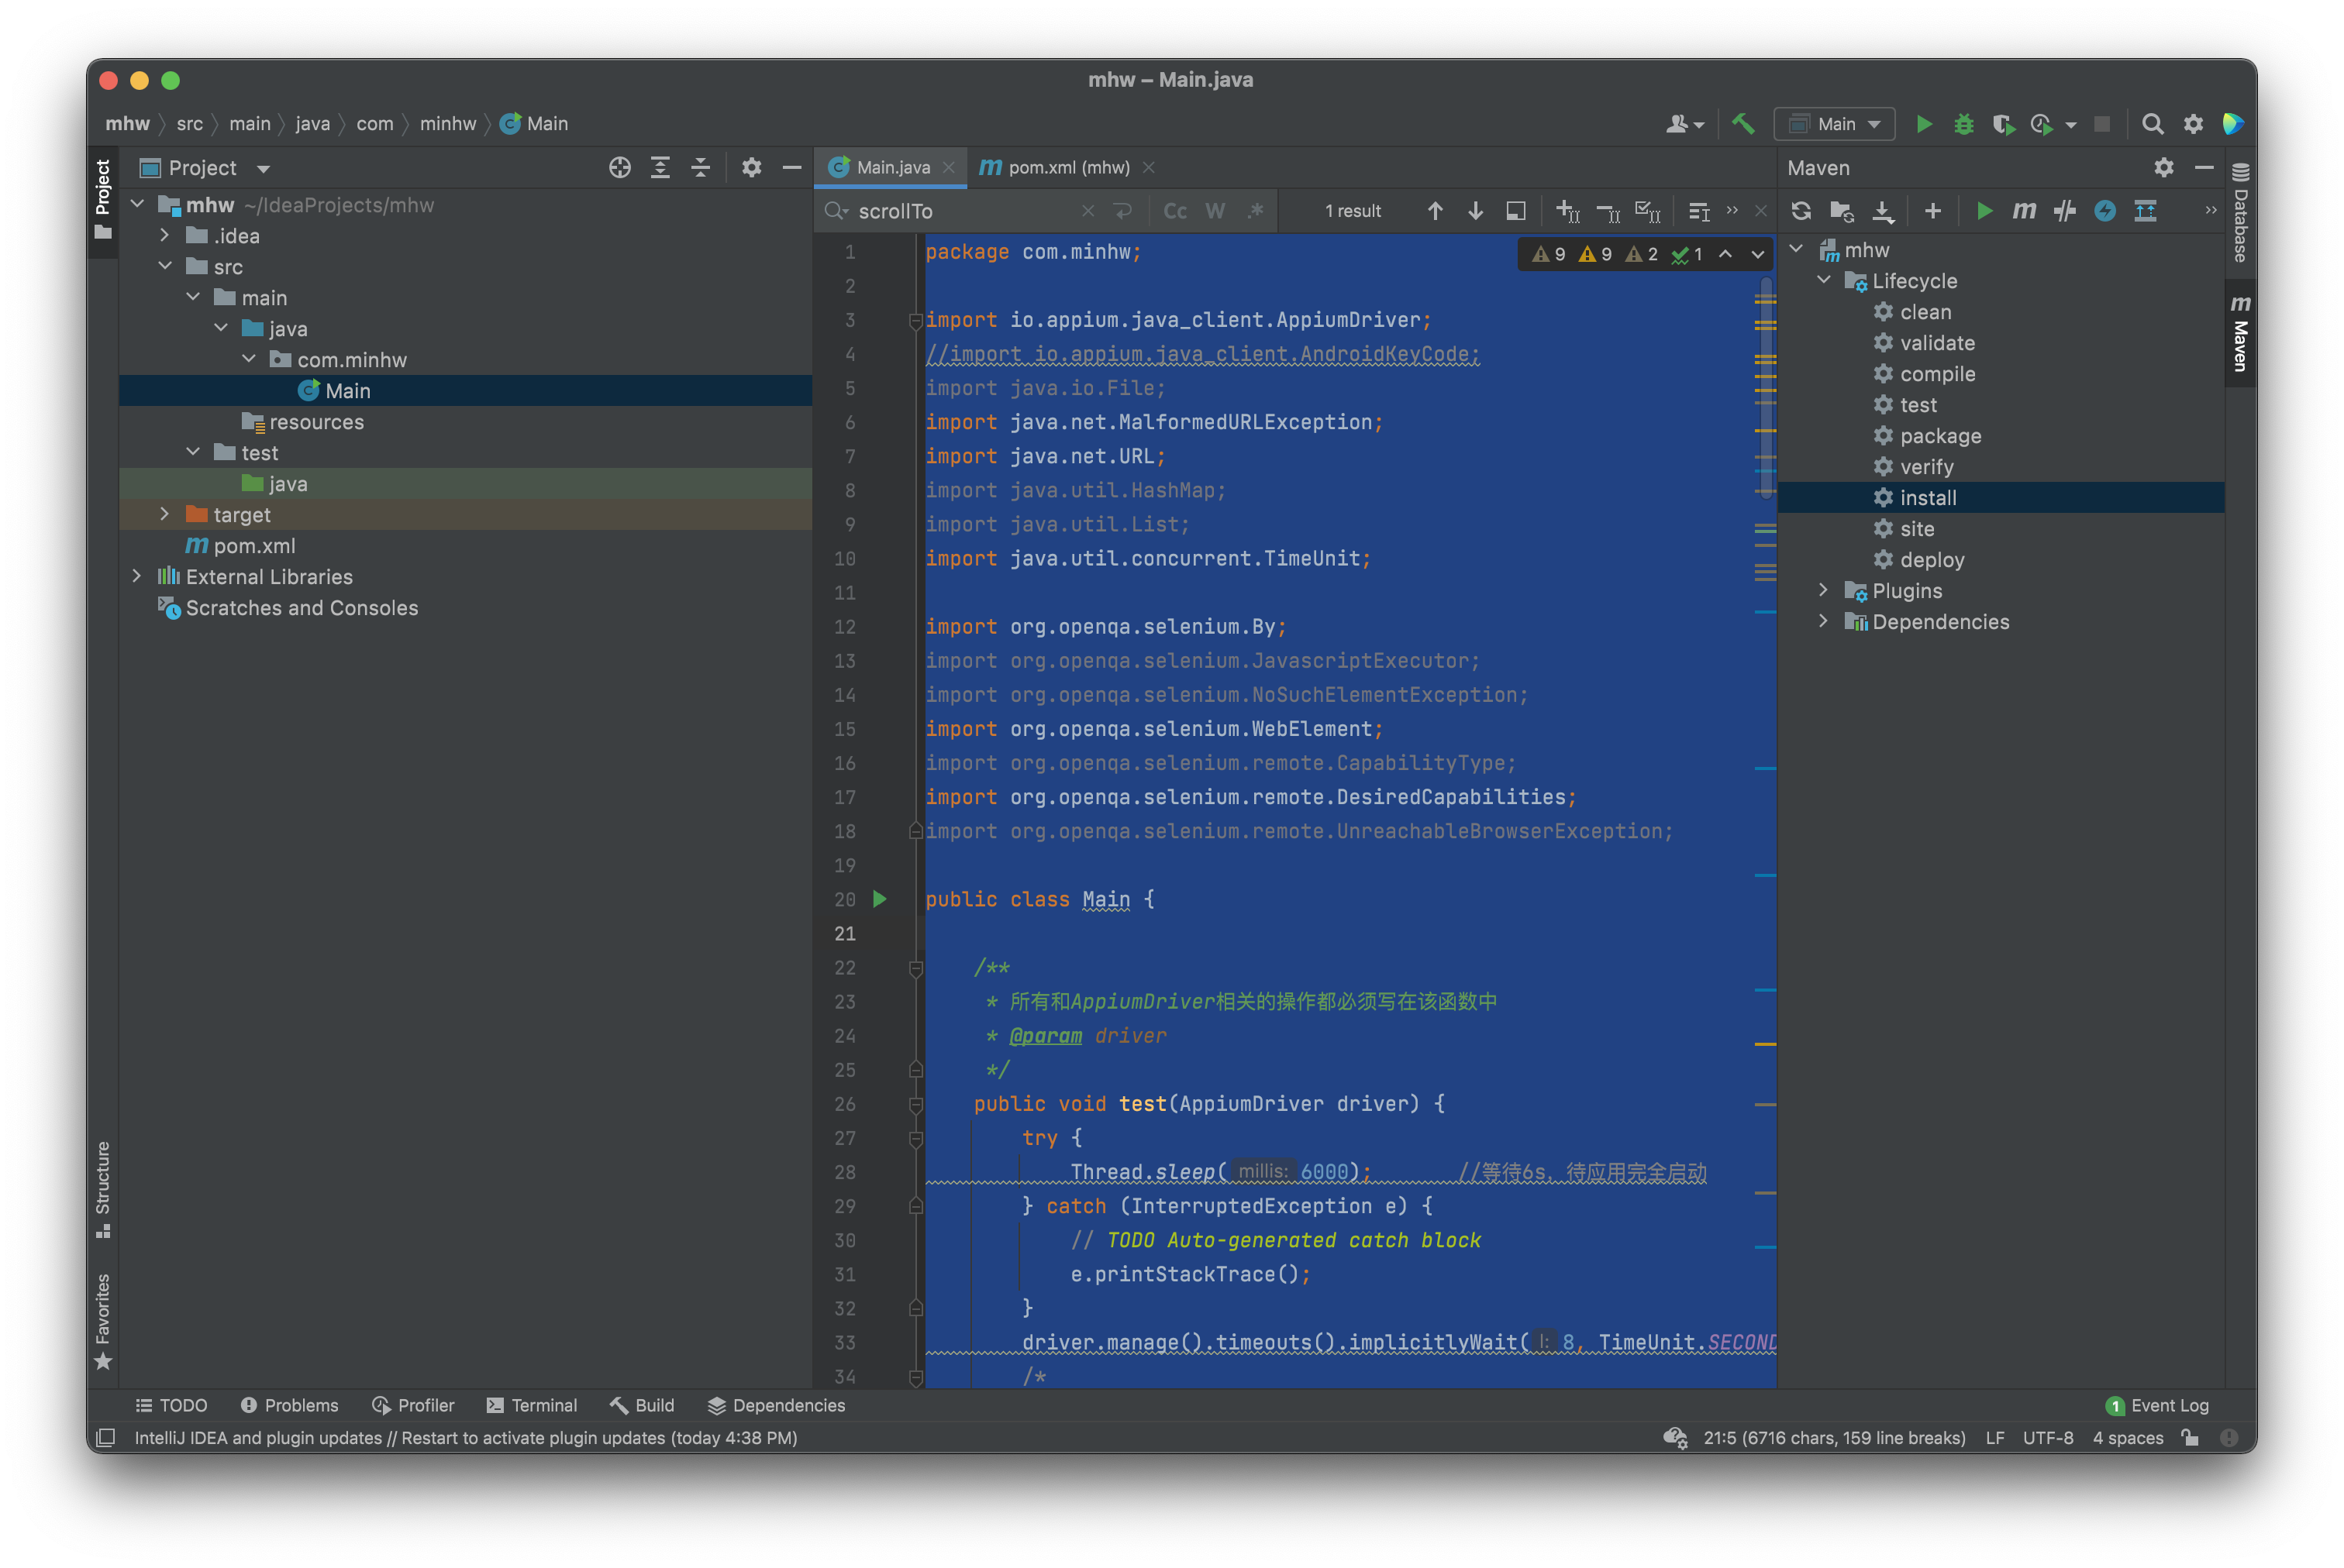
Task: Click the run gutter icon beside class Main
Action: click(x=879, y=899)
